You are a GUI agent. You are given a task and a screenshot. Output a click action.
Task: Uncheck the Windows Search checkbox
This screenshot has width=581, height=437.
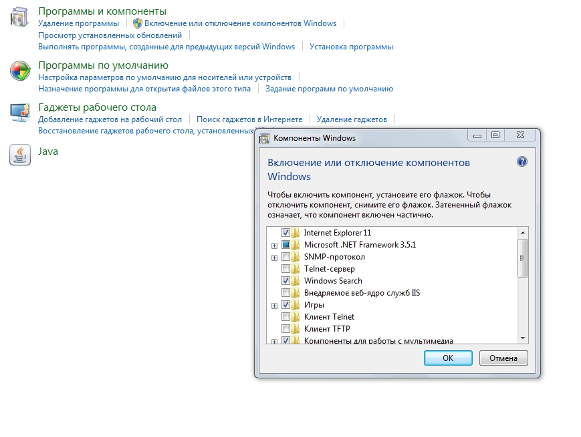tap(285, 281)
